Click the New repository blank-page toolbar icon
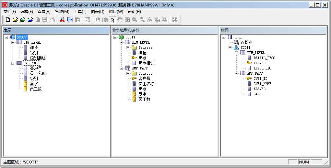Screen dimensions: 331x168 8,20
